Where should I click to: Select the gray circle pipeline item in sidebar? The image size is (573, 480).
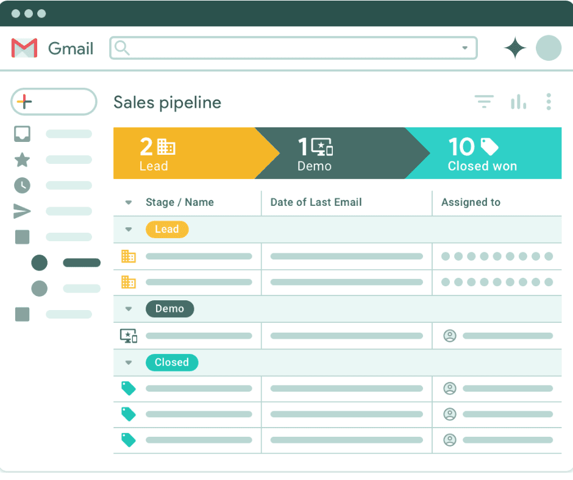pos(40,289)
